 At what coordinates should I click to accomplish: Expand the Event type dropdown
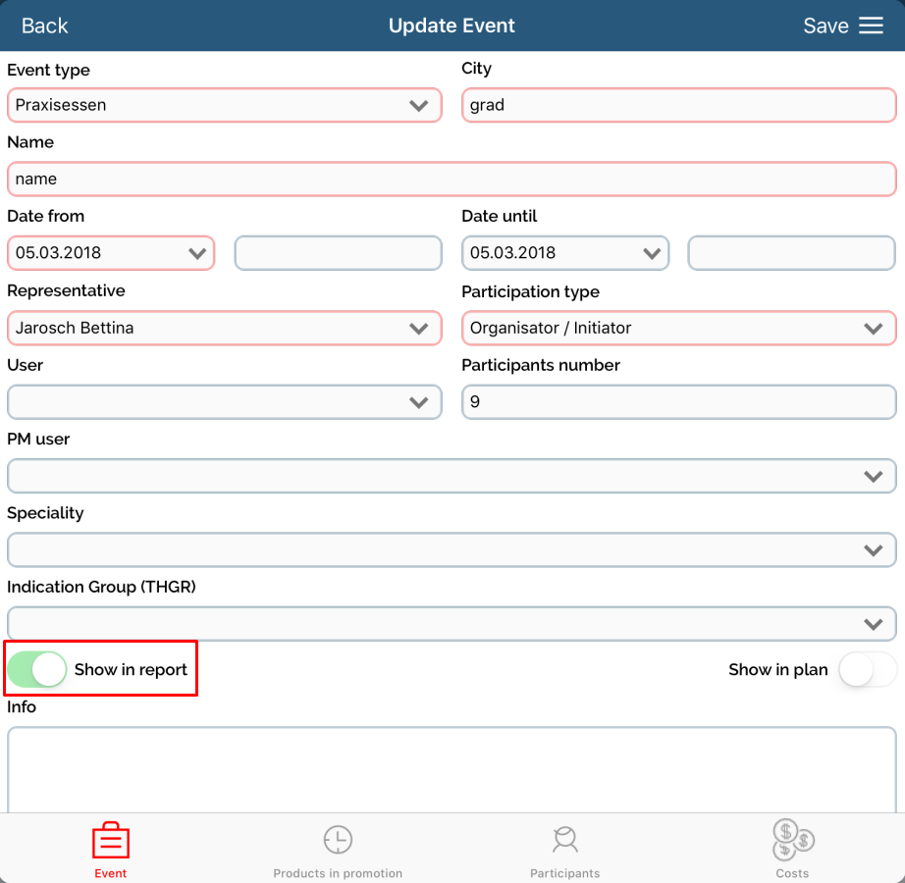pyautogui.click(x=224, y=105)
